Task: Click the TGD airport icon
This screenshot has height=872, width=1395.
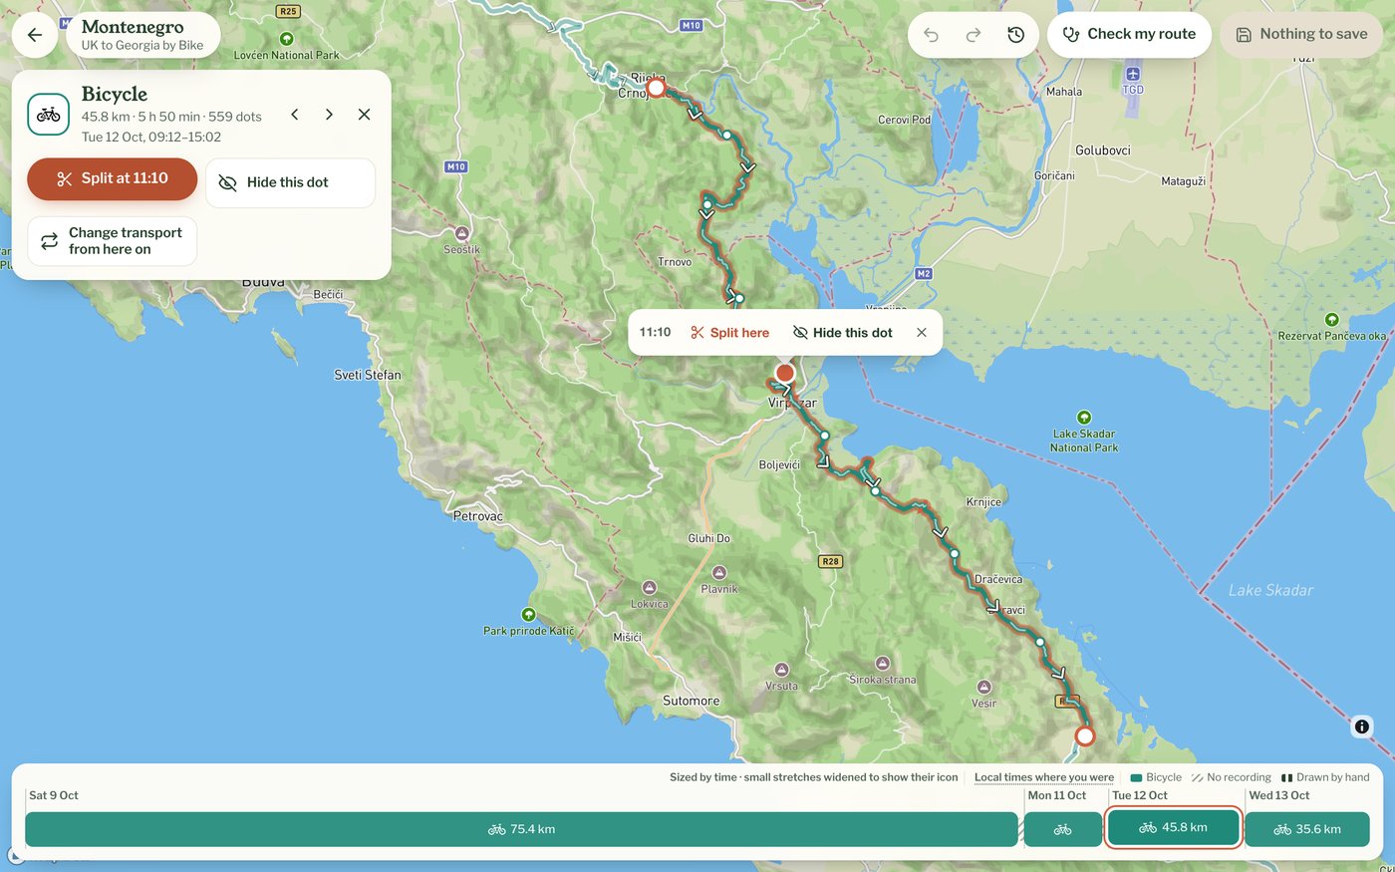Action: pyautogui.click(x=1133, y=75)
